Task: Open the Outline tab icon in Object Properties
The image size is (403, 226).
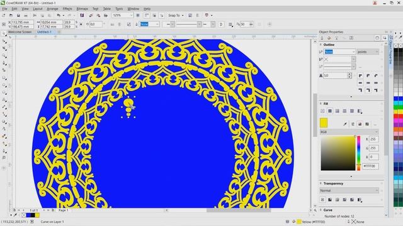Action: click(322, 38)
